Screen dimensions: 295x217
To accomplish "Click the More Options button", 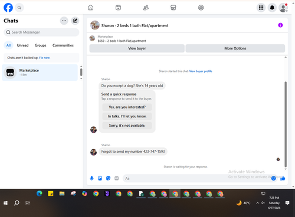I will 235,48.
